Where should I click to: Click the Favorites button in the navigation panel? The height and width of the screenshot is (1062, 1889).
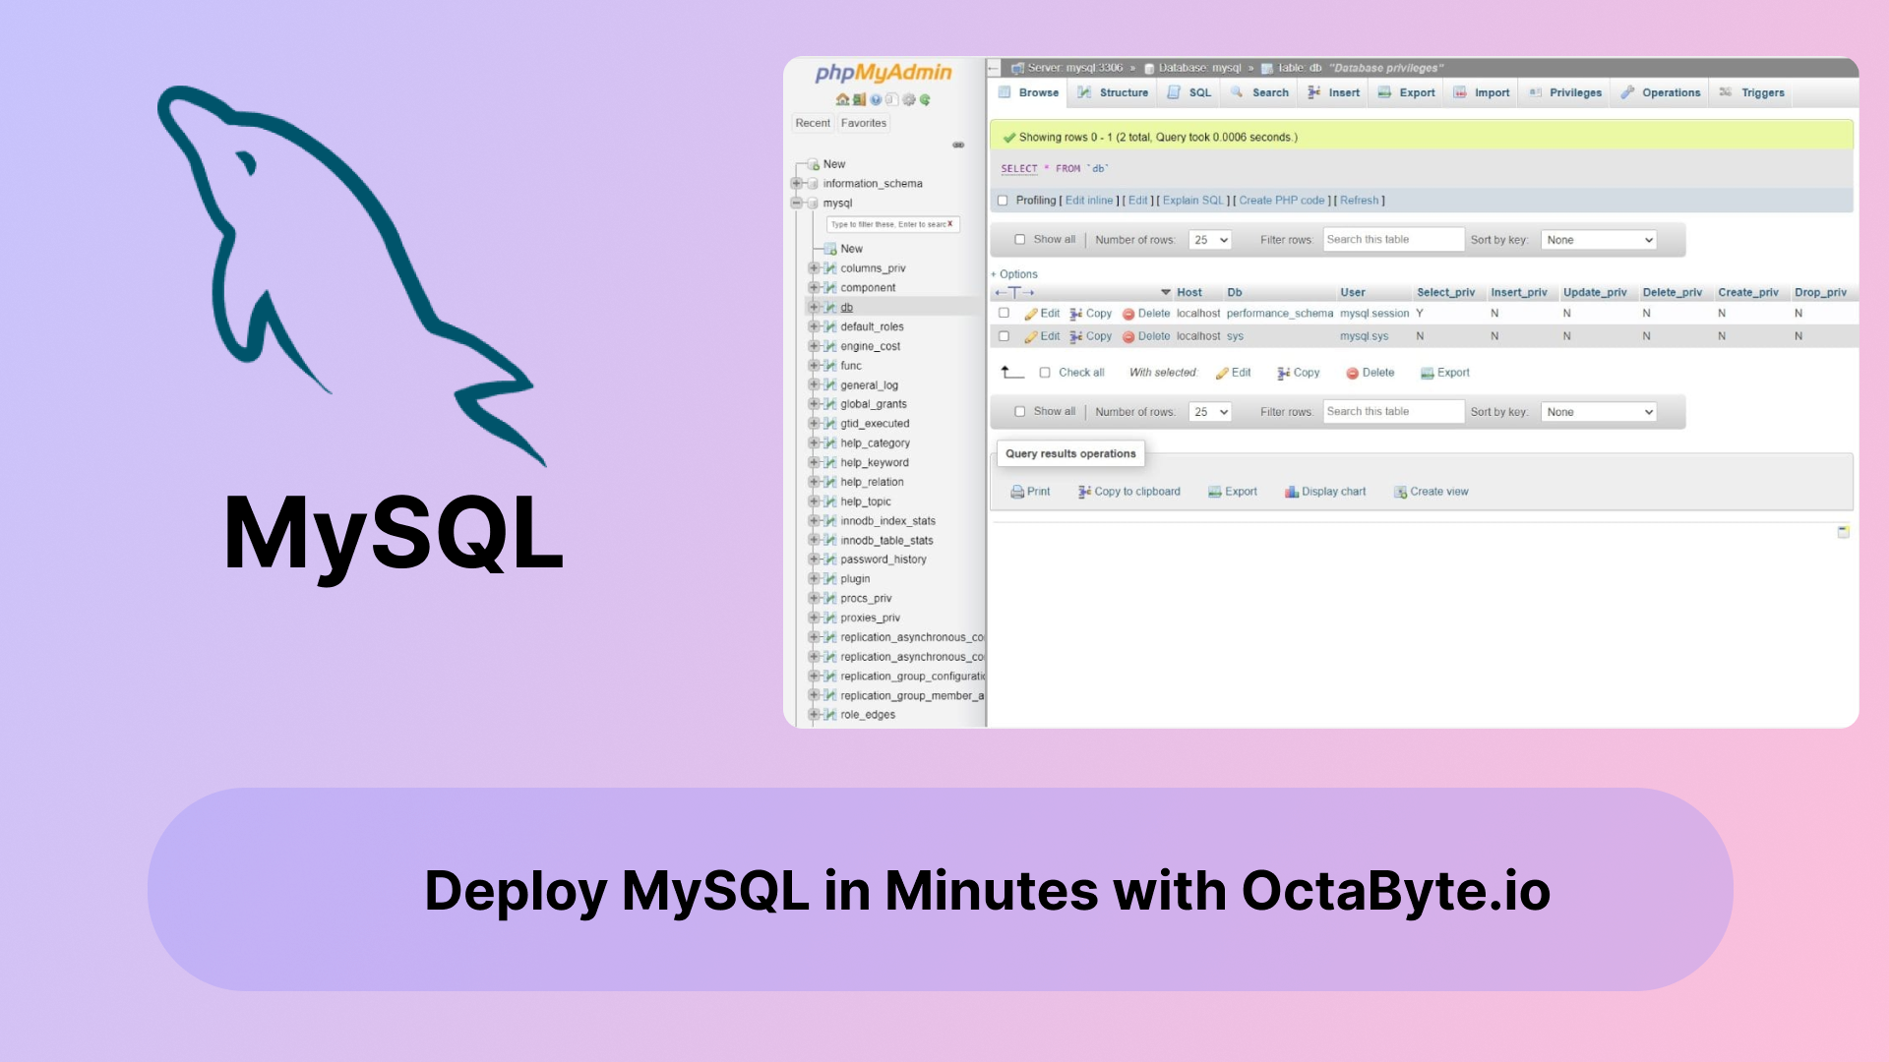pos(864,123)
